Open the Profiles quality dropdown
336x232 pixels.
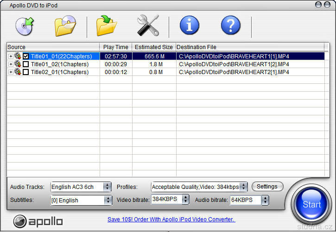243,187
